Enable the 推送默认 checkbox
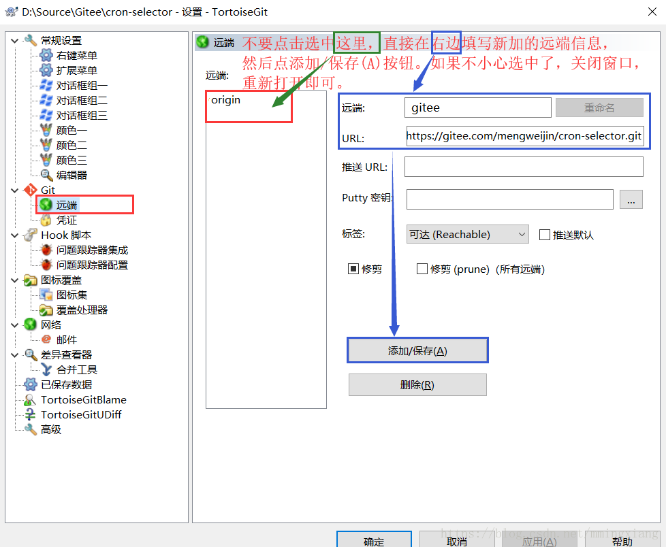The height and width of the screenshot is (547, 666). click(x=545, y=235)
